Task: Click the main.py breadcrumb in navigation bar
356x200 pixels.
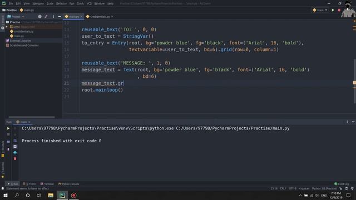Action: tap(27, 10)
